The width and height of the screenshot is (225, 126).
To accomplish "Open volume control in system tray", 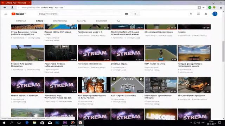I will 199,123.
